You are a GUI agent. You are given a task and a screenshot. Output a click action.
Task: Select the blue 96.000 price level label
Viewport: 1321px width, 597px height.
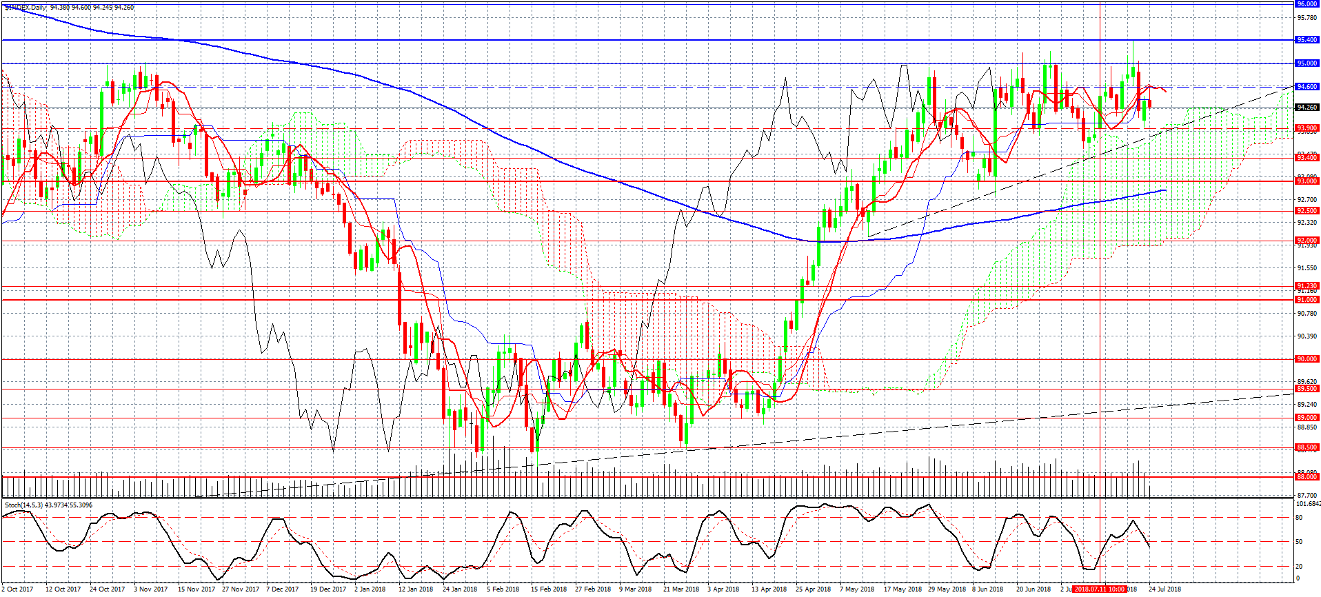(1307, 3)
